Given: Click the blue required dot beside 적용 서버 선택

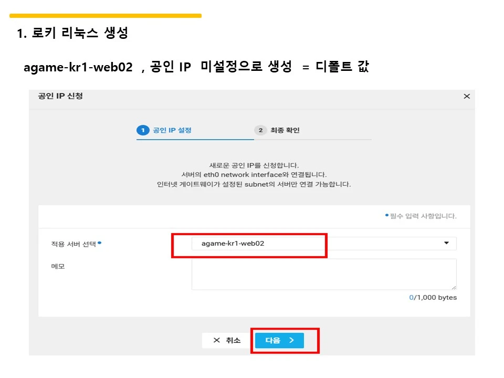Looking at the screenshot, I should pos(100,243).
